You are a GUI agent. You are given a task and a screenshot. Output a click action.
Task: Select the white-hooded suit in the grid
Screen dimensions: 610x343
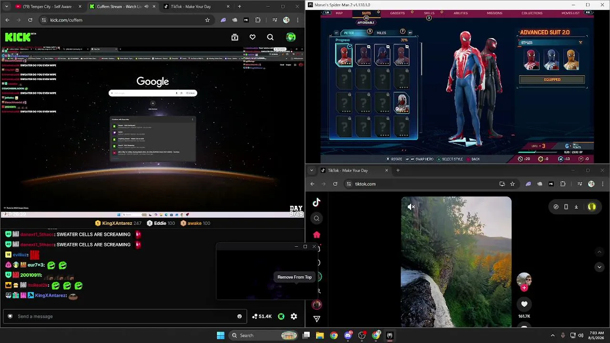401,103
